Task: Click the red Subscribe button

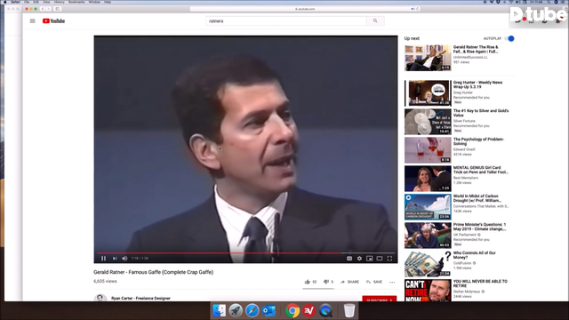Action: [380, 299]
